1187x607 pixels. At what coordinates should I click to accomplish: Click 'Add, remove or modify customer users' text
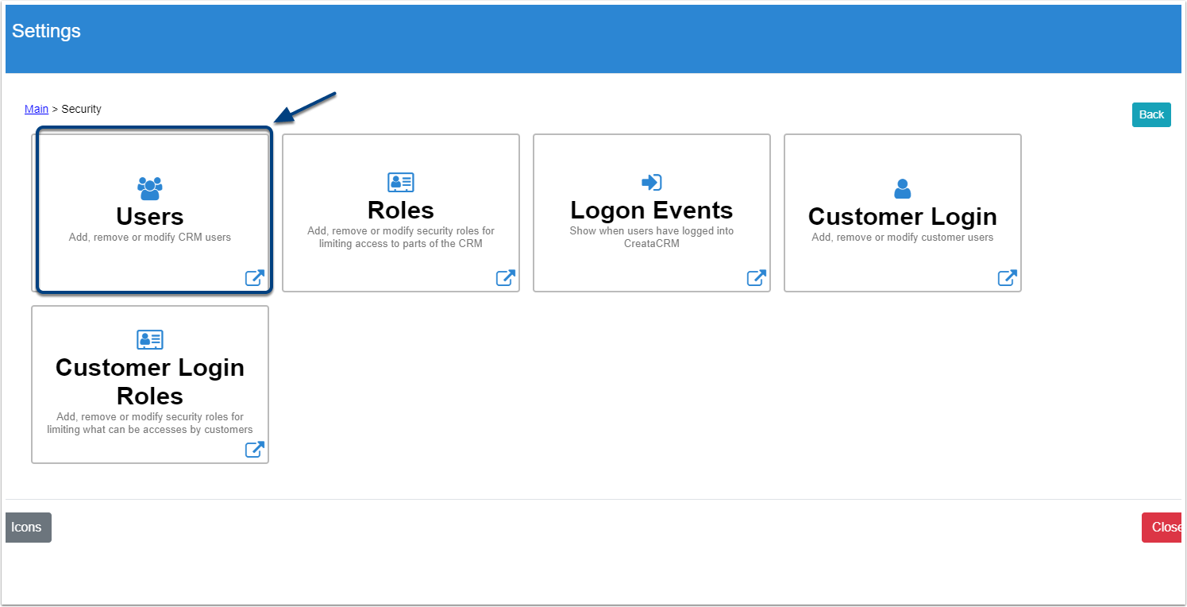(x=903, y=238)
